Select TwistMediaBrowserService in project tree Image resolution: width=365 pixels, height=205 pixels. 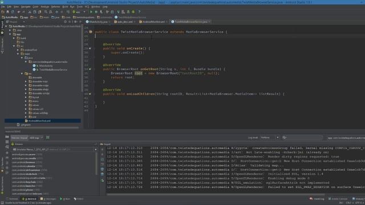[x=53, y=69]
